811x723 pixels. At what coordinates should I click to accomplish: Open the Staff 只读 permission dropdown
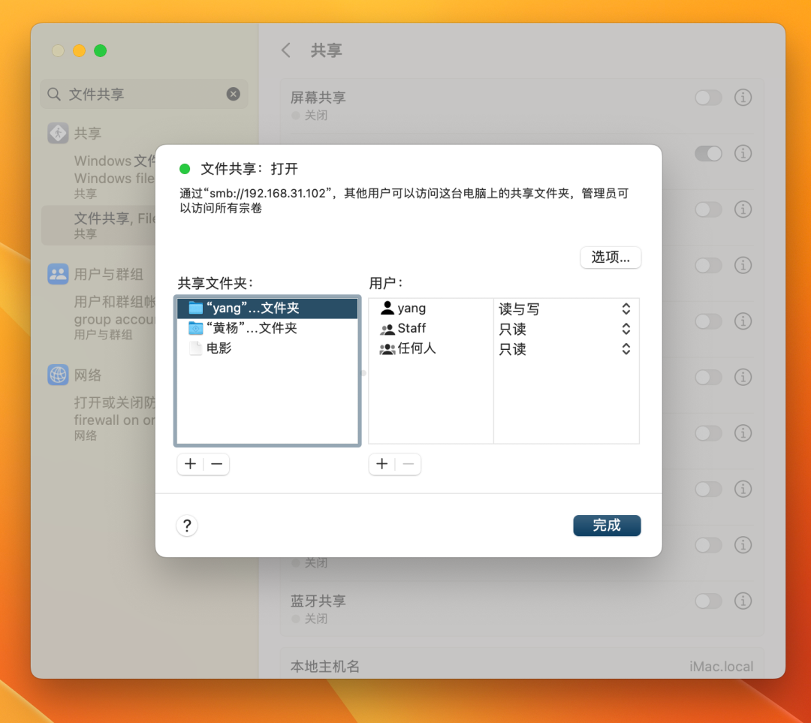pyautogui.click(x=626, y=328)
